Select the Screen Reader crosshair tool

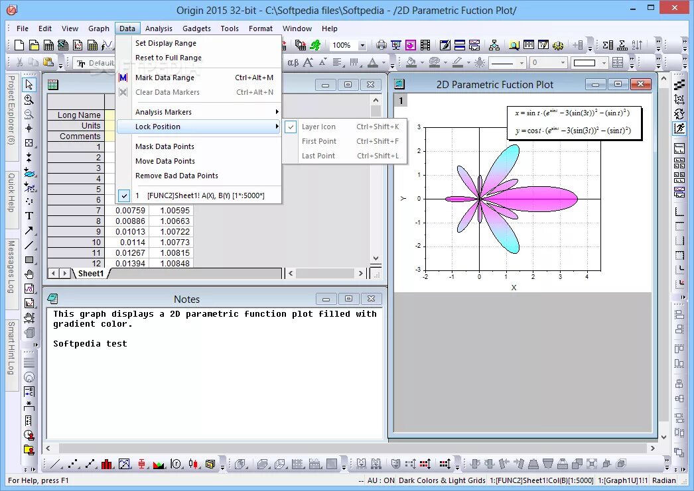29,128
